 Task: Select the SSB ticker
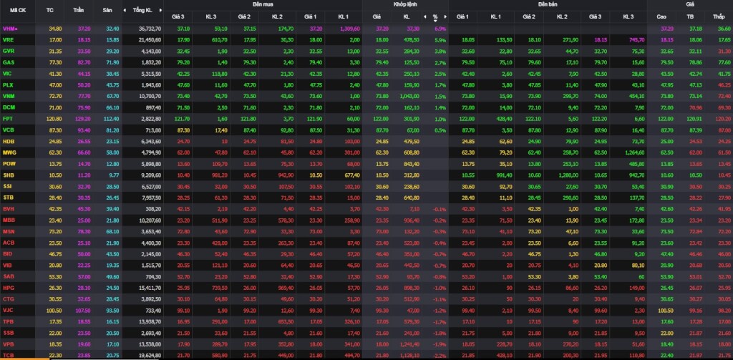coord(8,332)
